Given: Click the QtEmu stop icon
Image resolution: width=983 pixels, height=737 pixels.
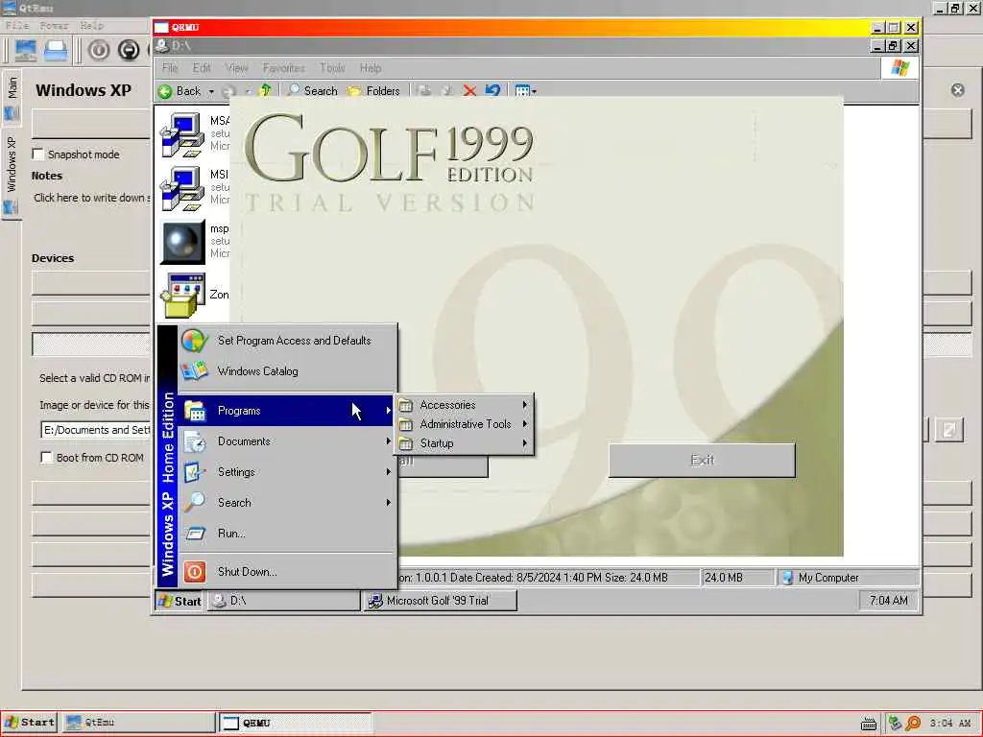Looking at the screenshot, I should [x=129, y=50].
